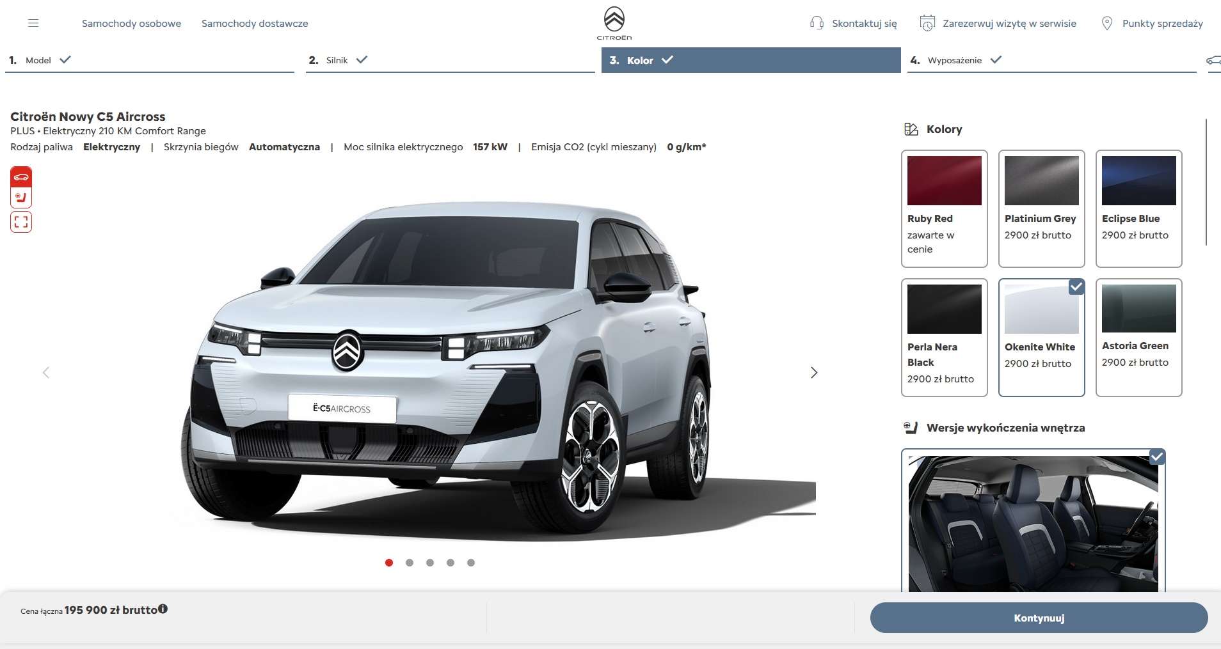
Task: Click the Kontynuuj button
Action: (1039, 618)
